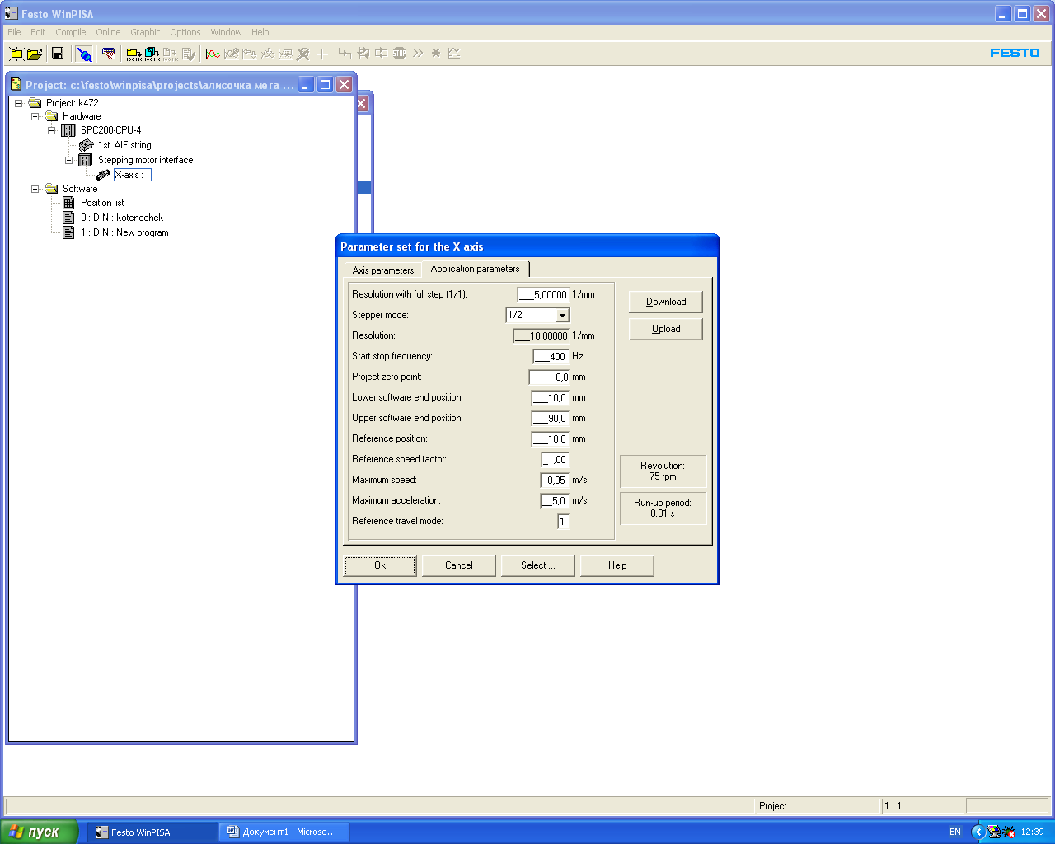Open the Graphic menu
The height and width of the screenshot is (844, 1055).
pyautogui.click(x=145, y=32)
